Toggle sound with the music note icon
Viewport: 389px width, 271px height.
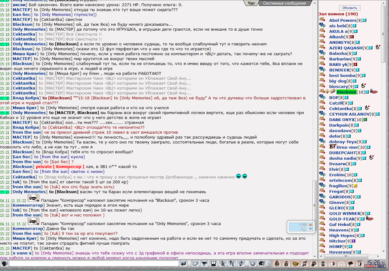click(241, 263)
